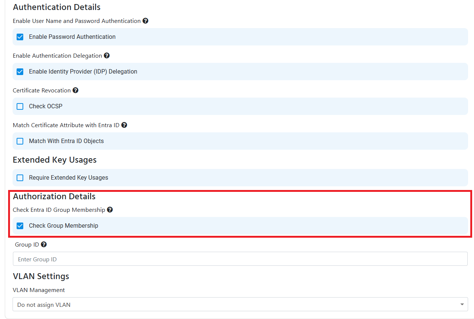This screenshot has width=474, height=319.
Task: Click the Extended Key Usages heading
Action: (x=55, y=160)
